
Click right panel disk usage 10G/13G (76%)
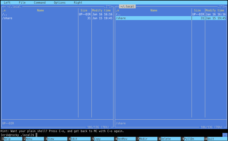point(211,127)
